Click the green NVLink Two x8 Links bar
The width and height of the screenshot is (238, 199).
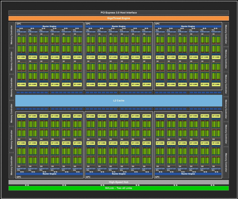pyautogui.click(x=119, y=188)
